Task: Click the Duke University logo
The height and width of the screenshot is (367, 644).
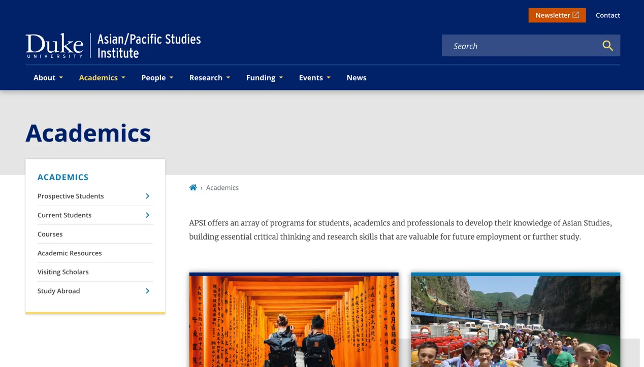Action: [54, 46]
